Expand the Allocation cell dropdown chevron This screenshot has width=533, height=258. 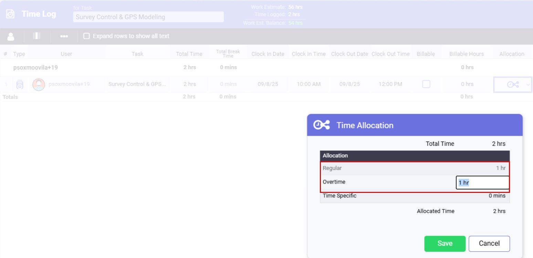[x=529, y=85]
